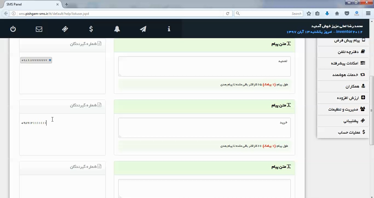
Task: Click message text box containing تمدید
Action: pyautogui.click(x=204, y=66)
